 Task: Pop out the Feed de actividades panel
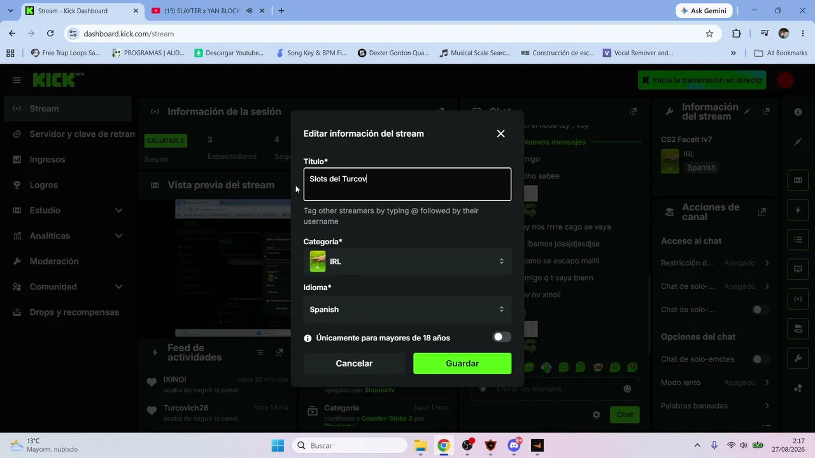point(279,352)
